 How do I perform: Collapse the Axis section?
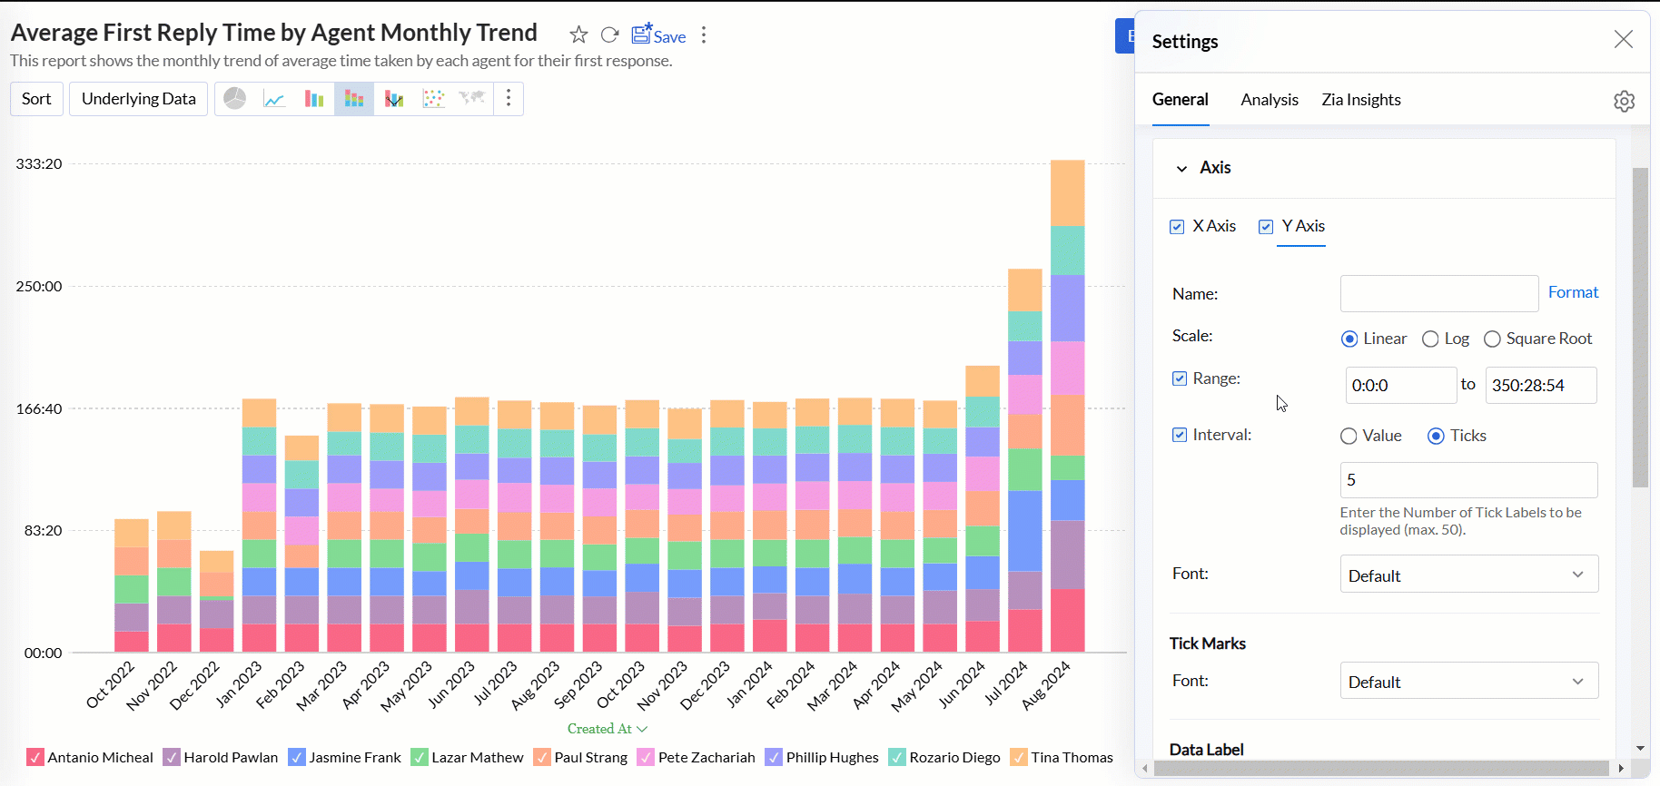tap(1181, 168)
